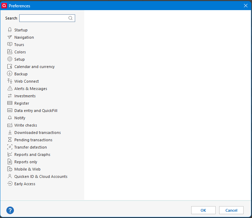Select Navigation preferences category

[24, 37]
